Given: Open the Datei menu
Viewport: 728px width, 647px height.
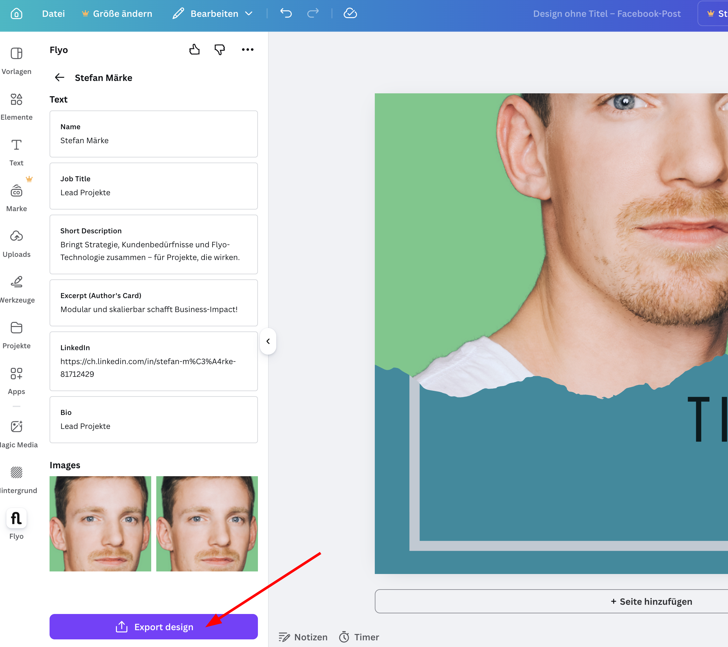Looking at the screenshot, I should (54, 14).
